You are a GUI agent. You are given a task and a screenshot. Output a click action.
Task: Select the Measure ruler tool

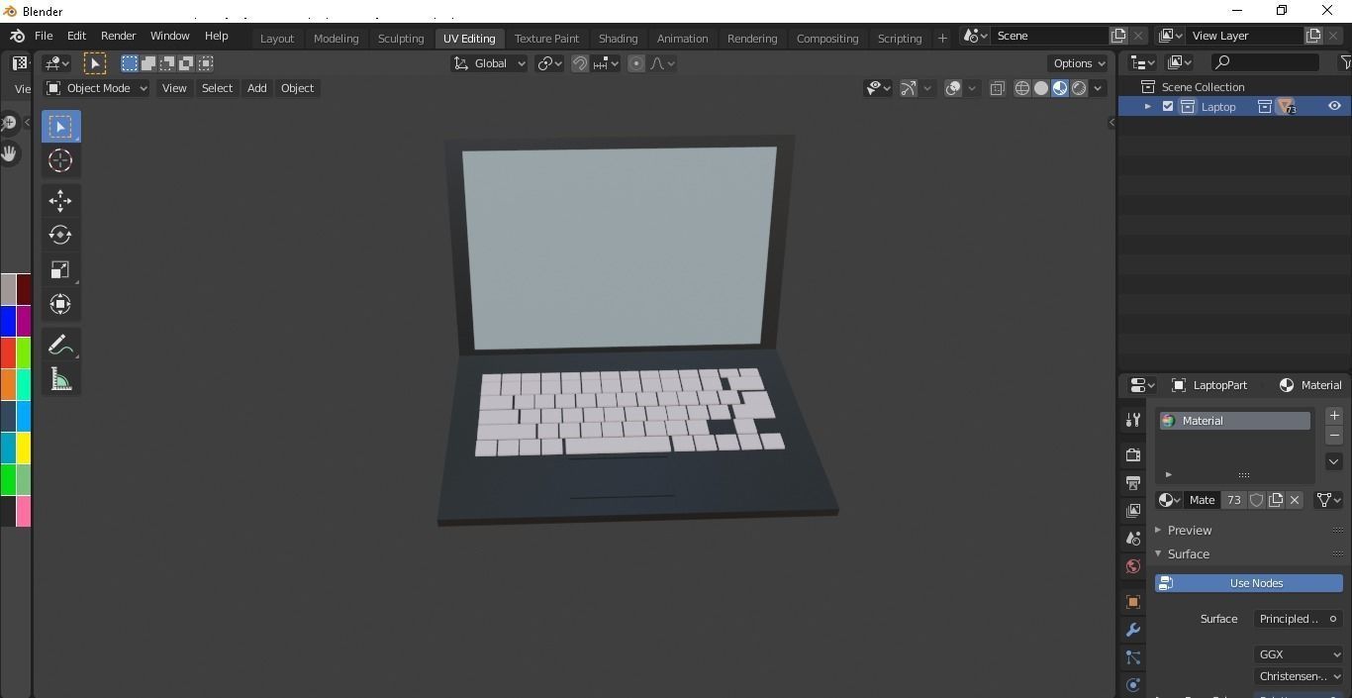(x=60, y=380)
